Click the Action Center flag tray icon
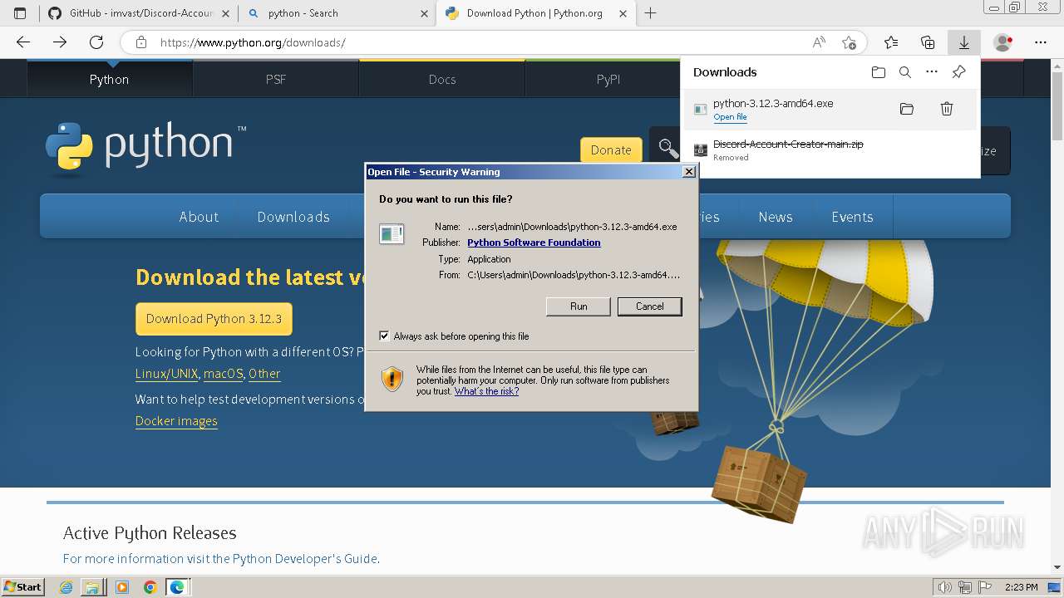 986,587
